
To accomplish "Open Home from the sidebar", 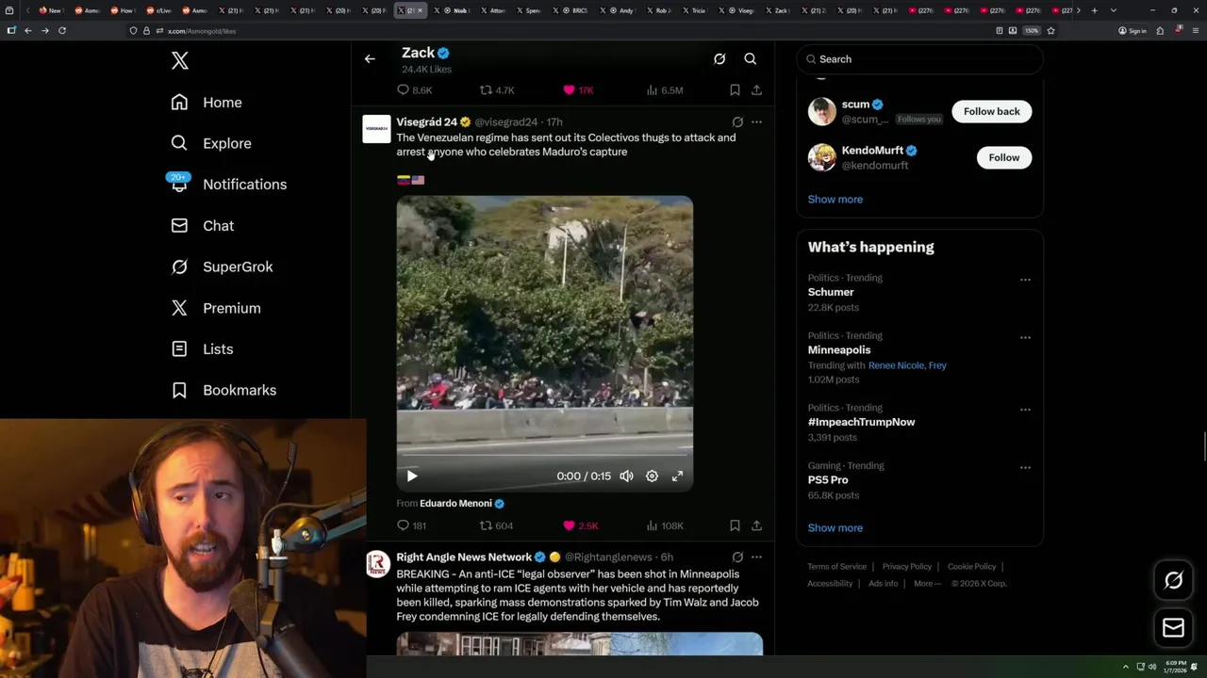I will [x=207, y=103].
